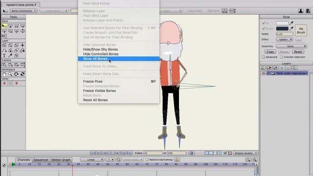Jump to the end of animation
Viewport: 313px width, 176px height.
(x=130, y=153)
